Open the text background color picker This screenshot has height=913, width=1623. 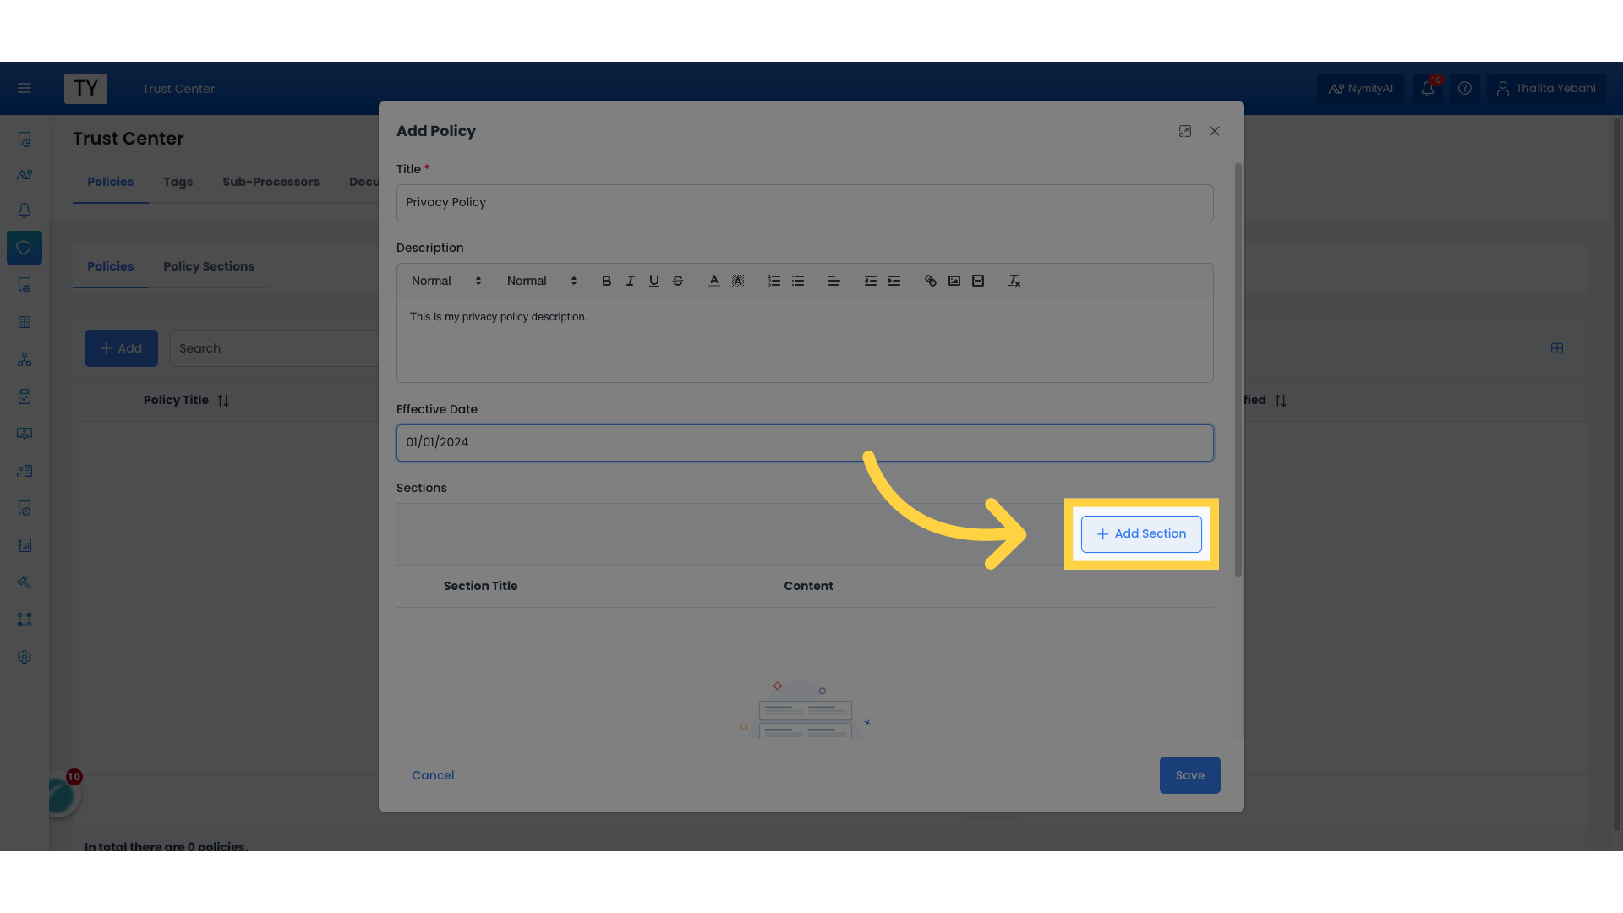point(738,281)
